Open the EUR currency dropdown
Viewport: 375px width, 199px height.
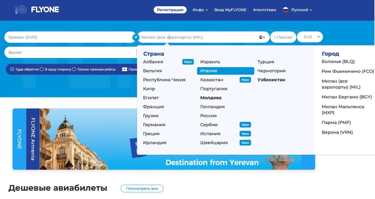(x=310, y=37)
